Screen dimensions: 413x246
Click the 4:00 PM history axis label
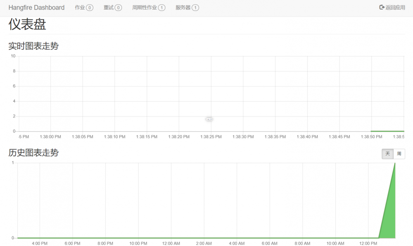40,244
